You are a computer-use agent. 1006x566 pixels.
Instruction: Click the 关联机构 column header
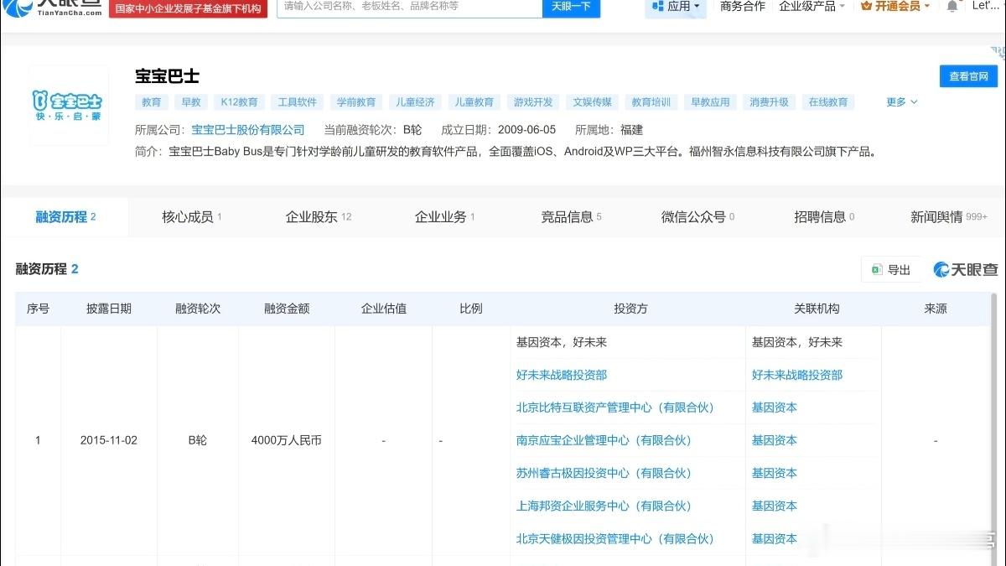[817, 309]
